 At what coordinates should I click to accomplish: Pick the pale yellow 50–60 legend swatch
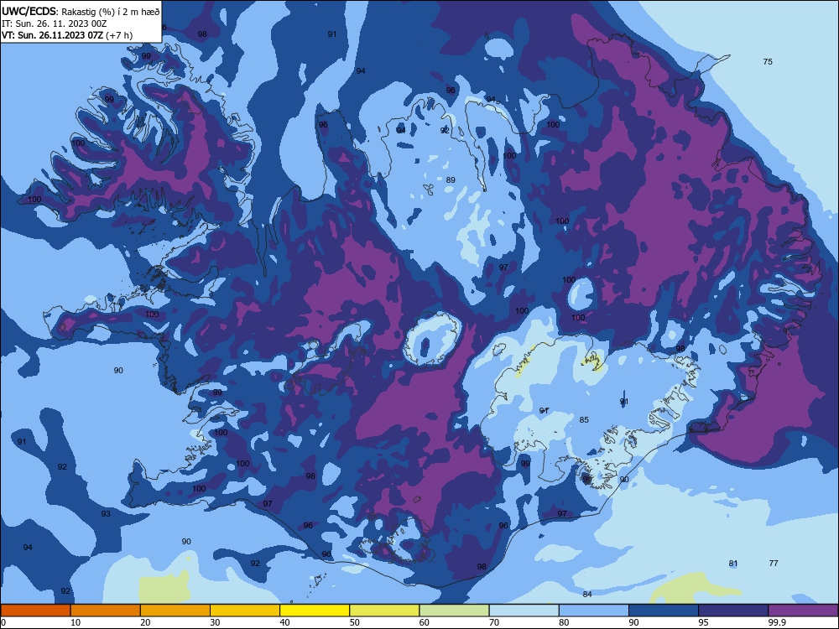pos(385,611)
